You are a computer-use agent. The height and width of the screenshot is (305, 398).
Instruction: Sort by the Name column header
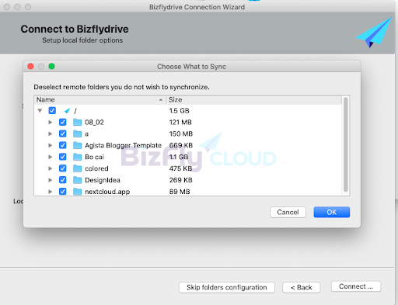(x=99, y=100)
